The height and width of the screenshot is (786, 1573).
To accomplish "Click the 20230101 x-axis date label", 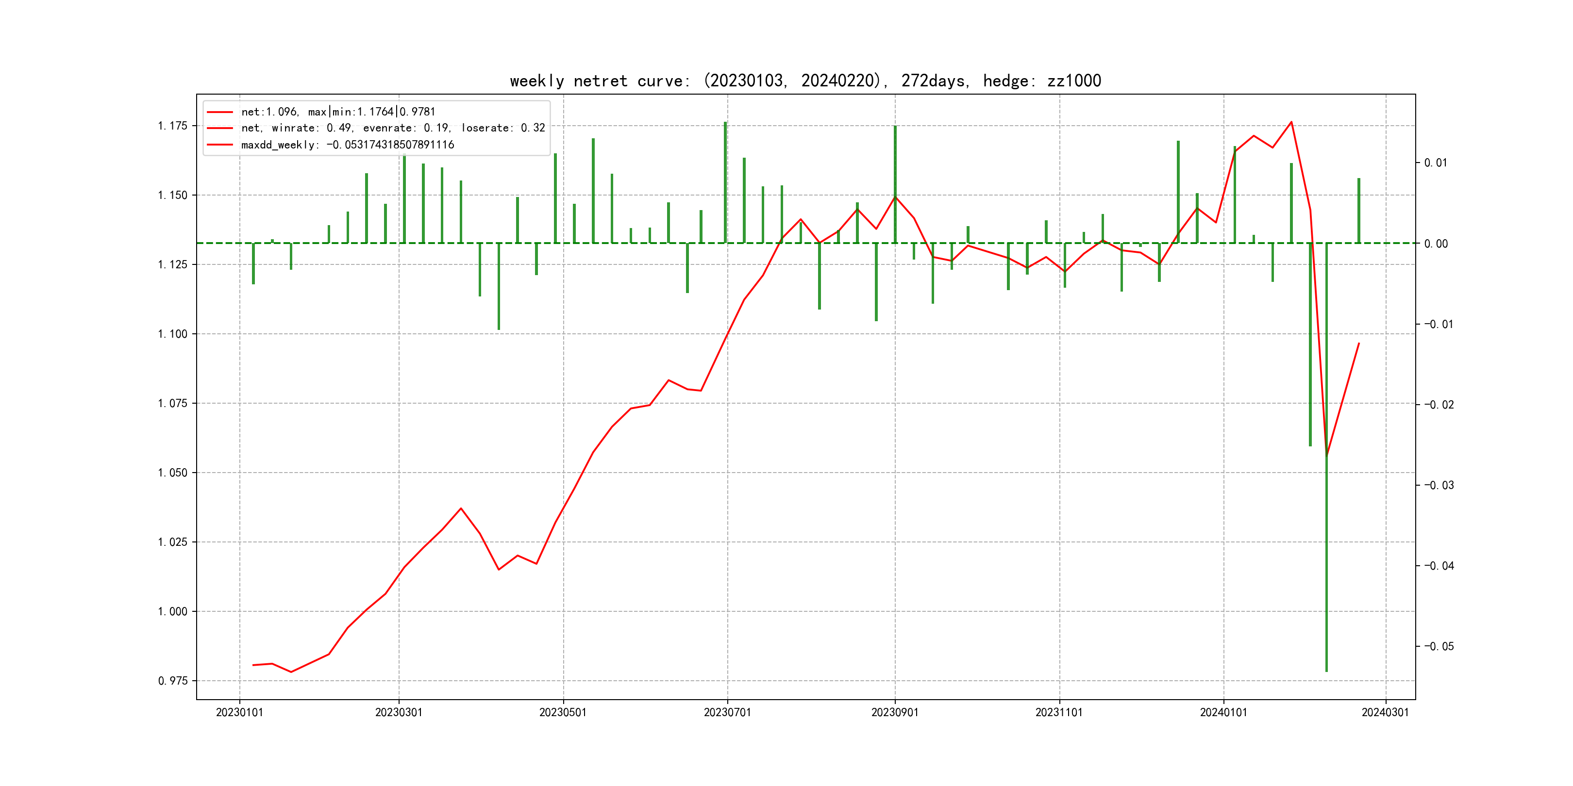I will 239,712.
